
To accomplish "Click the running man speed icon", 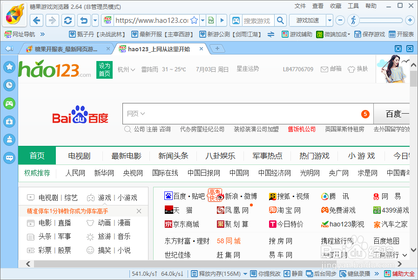I will point(353,20).
